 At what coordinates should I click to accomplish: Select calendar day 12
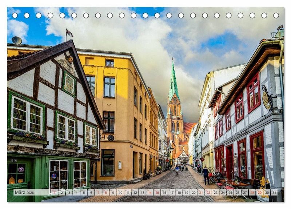[135, 192]
